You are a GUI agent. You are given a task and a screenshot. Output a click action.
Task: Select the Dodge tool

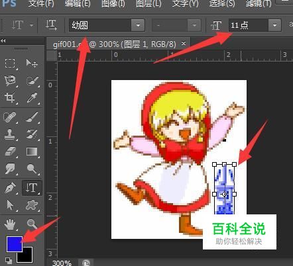(32, 169)
